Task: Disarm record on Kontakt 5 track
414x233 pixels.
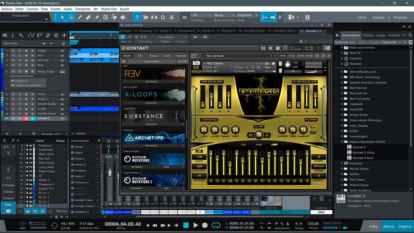Action: [26, 118]
